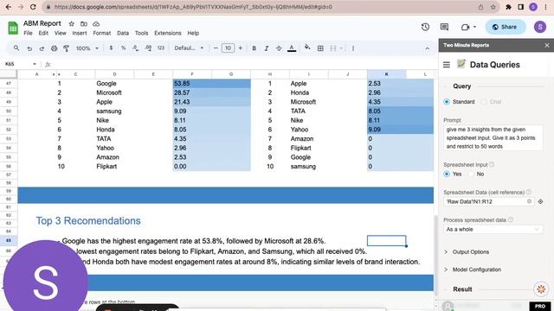Open the video call dropdown arrow
Screen dimensions: 554x311
pyautogui.click(x=474, y=27)
